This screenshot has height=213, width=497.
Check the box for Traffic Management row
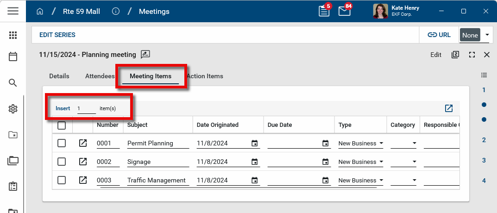pos(62,180)
